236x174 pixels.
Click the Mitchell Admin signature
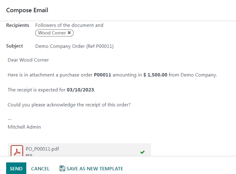coord(24,127)
